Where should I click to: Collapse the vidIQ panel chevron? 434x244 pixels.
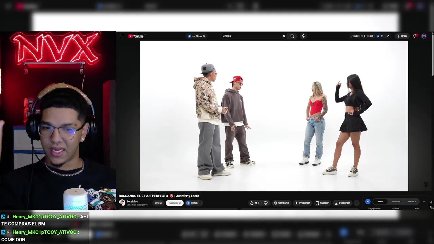point(424,202)
